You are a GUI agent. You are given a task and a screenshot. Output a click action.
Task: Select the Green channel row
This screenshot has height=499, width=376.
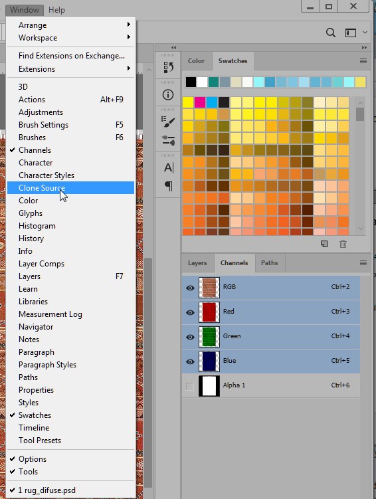tap(271, 337)
